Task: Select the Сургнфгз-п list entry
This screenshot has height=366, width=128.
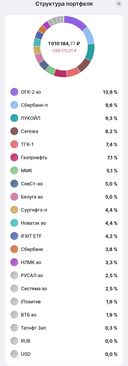Action: point(64,210)
